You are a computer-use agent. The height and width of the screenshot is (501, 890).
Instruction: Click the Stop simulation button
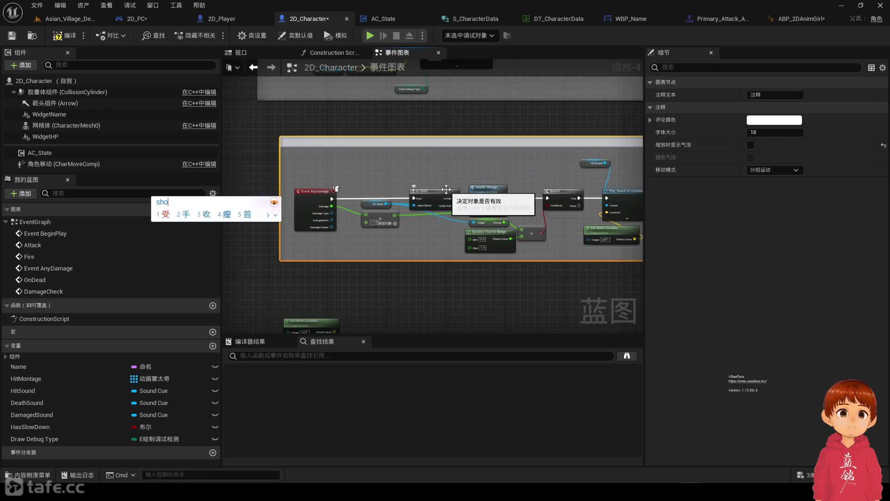click(396, 36)
